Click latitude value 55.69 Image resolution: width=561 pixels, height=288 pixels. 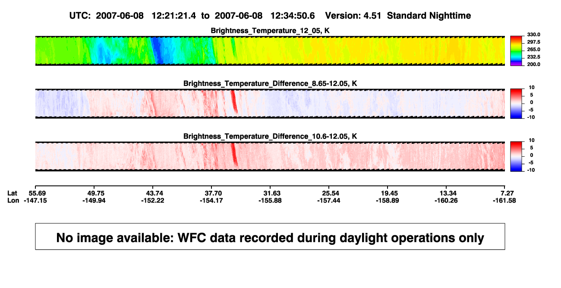[37, 193]
